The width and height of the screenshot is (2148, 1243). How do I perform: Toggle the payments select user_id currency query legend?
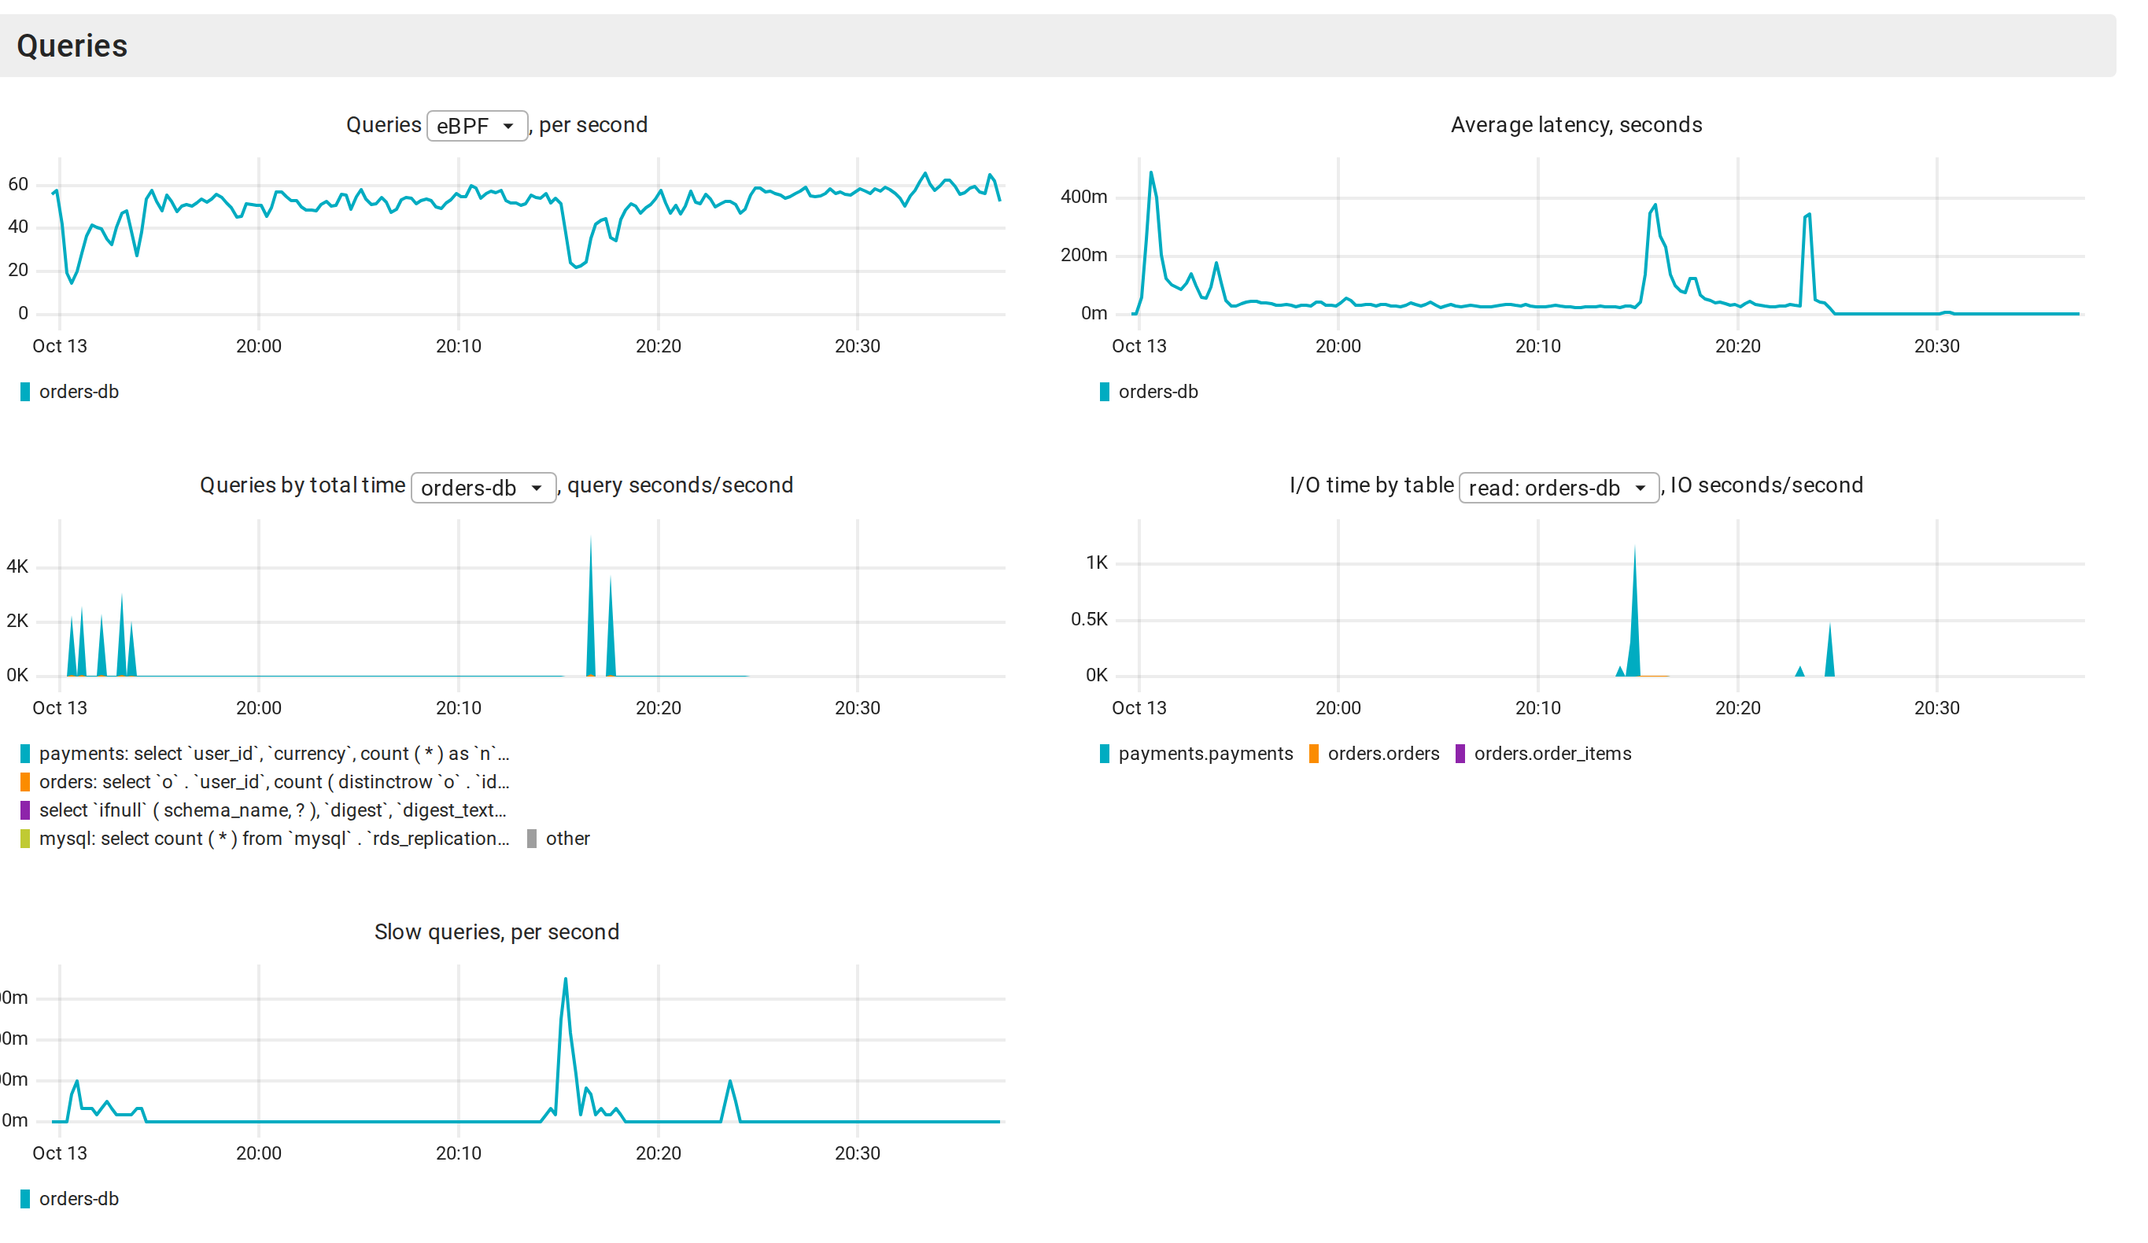(264, 754)
